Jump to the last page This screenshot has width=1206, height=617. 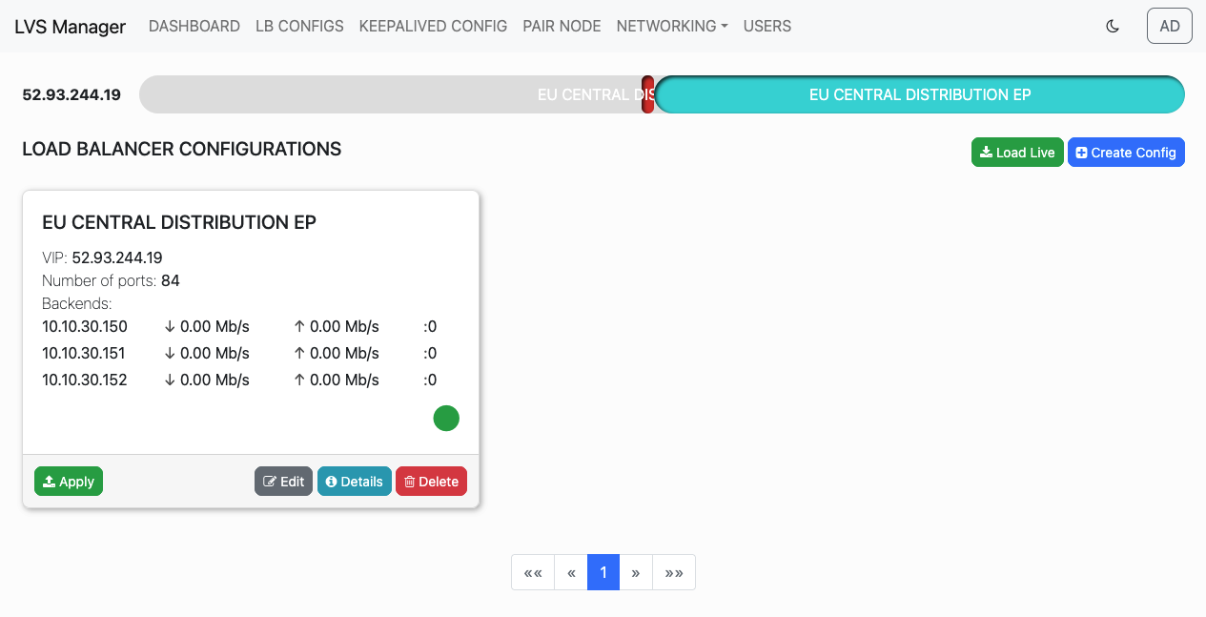tap(674, 572)
